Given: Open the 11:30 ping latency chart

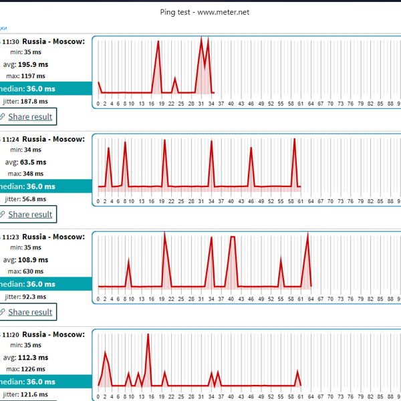Looking at the screenshot, I should (247, 72).
